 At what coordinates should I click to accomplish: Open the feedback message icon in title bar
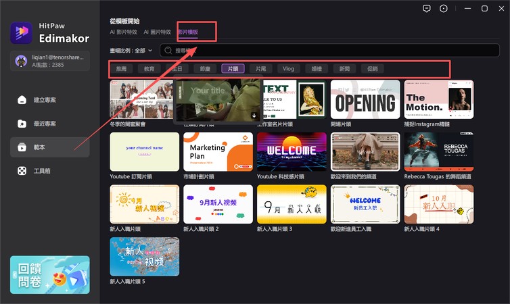click(x=426, y=9)
